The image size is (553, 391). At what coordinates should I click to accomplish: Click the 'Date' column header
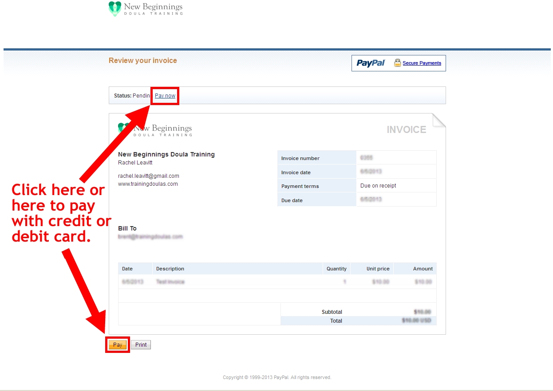pyautogui.click(x=135, y=269)
